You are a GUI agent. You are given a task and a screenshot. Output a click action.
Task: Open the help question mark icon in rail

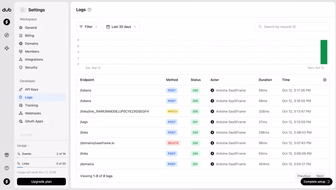6,168
